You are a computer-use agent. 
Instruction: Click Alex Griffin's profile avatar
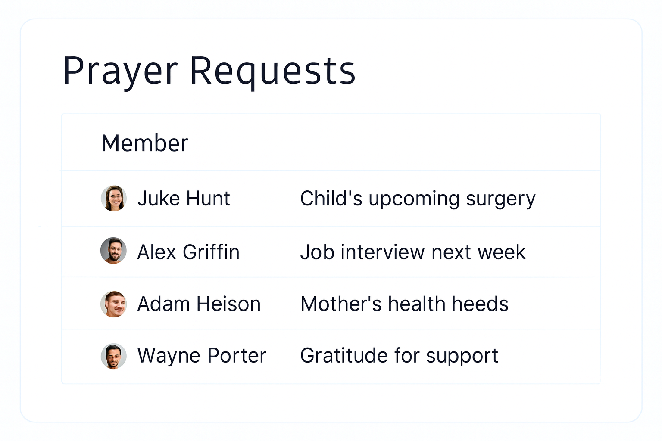click(x=113, y=251)
